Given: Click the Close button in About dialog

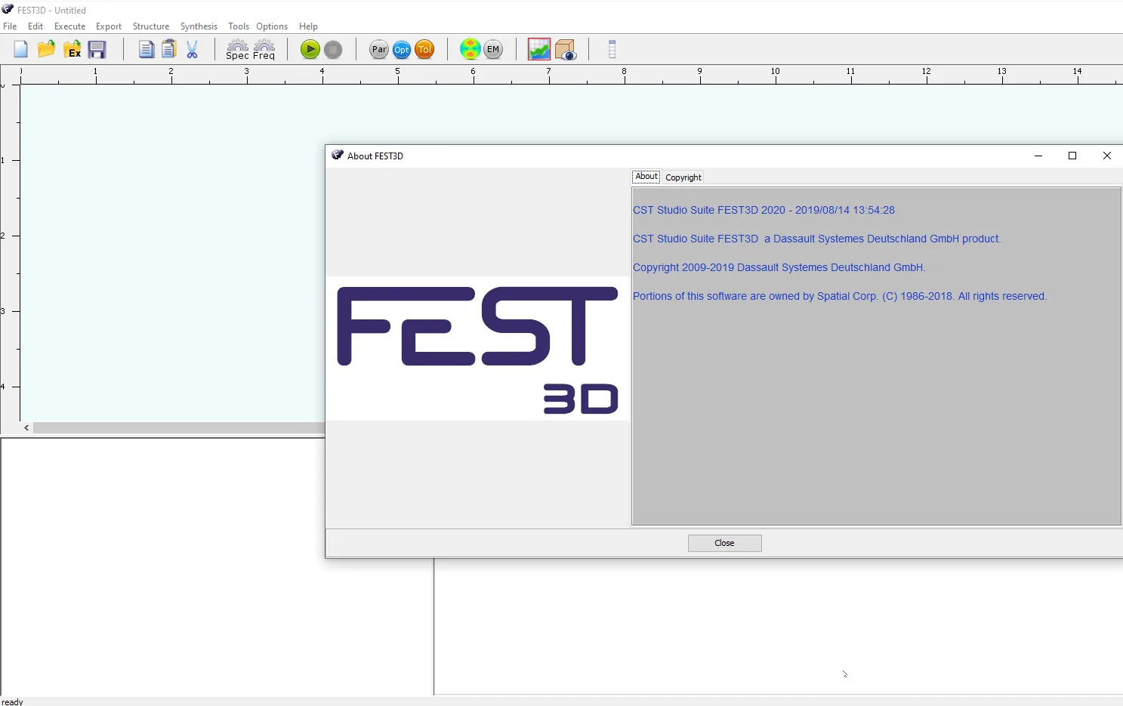Looking at the screenshot, I should [x=725, y=543].
